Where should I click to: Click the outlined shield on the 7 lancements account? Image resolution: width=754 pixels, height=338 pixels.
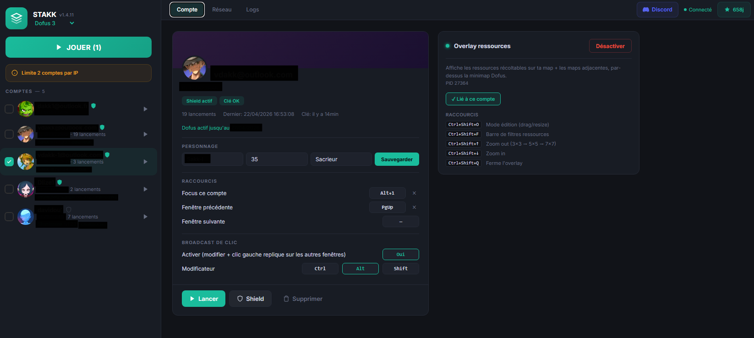69,210
